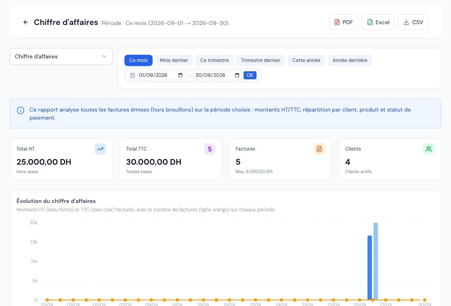This screenshot has height=306, width=451.
Task: Download the report as CSV
Action: (413, 22)
